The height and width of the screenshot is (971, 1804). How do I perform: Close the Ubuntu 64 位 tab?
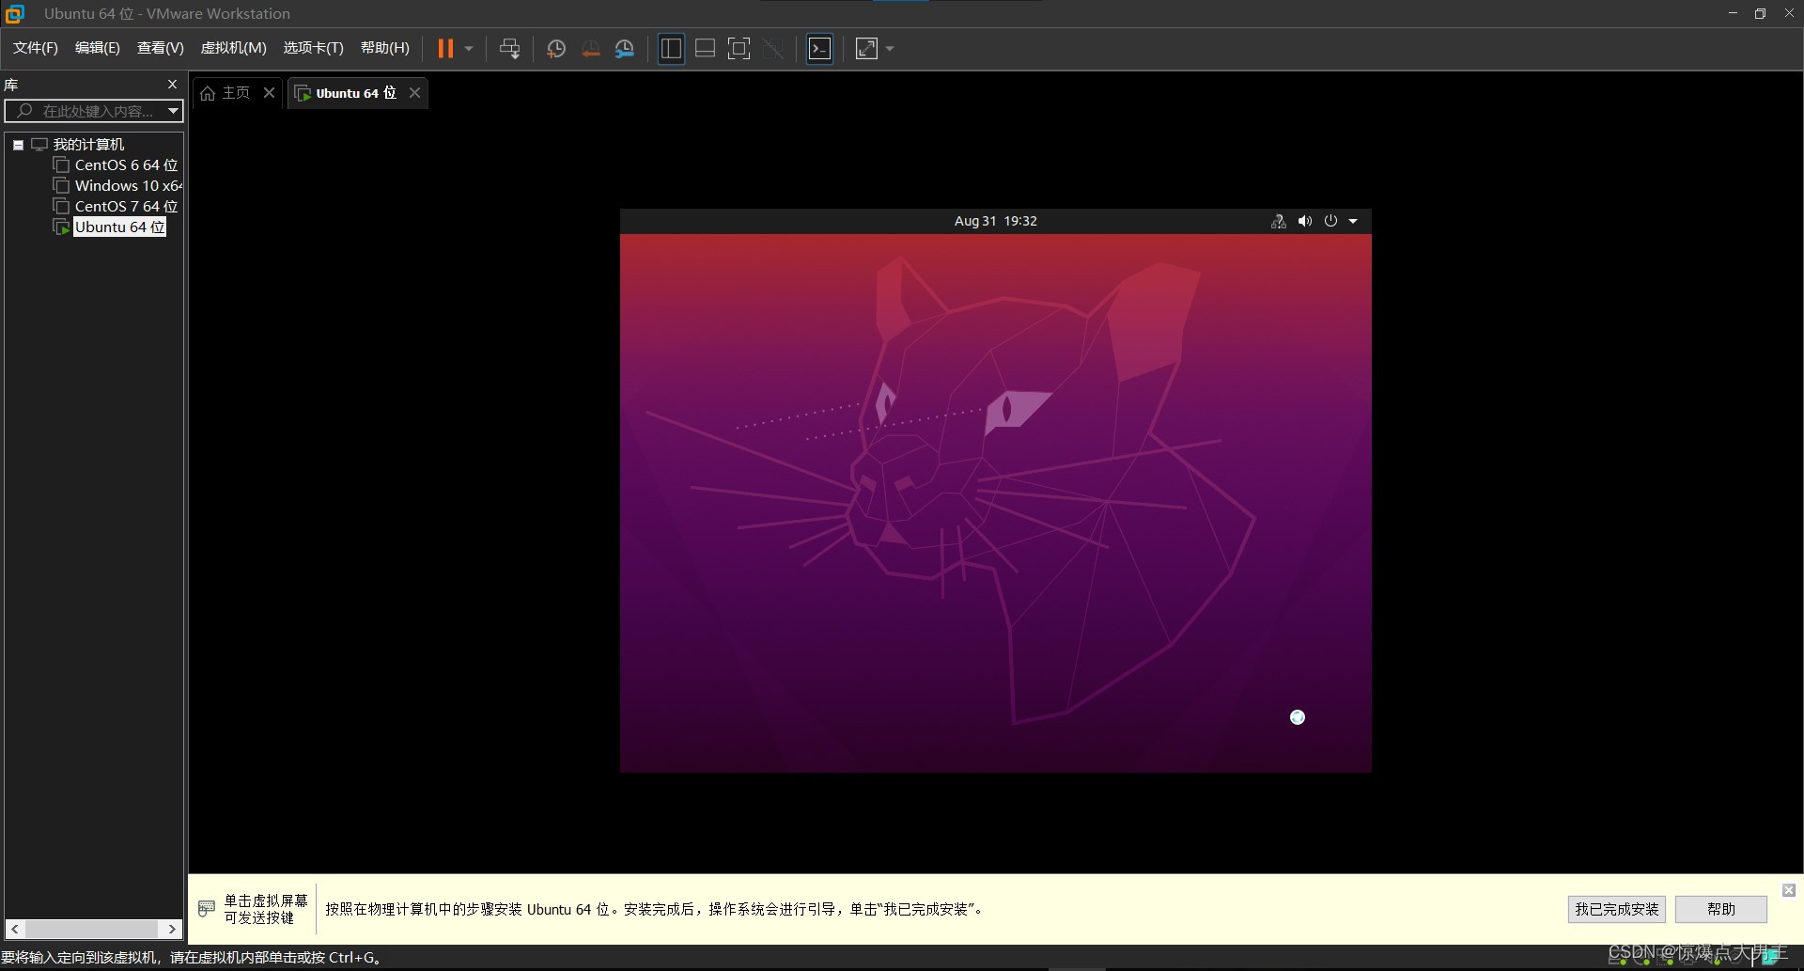(414, 92)
